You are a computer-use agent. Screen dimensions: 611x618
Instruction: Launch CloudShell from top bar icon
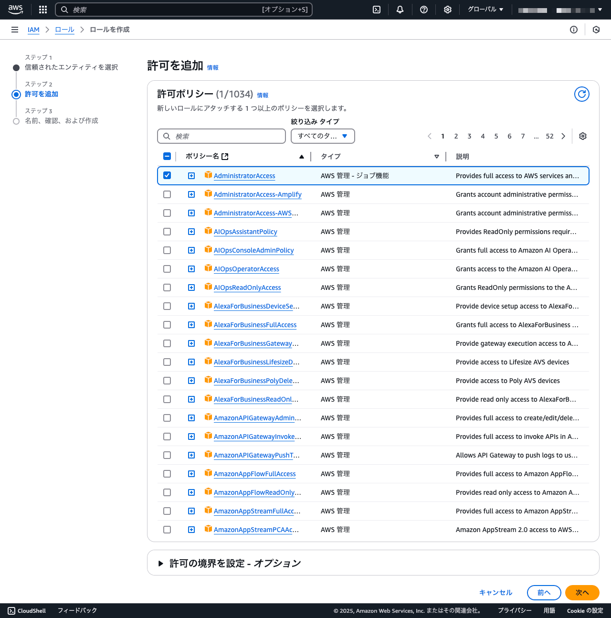[377, 10]
